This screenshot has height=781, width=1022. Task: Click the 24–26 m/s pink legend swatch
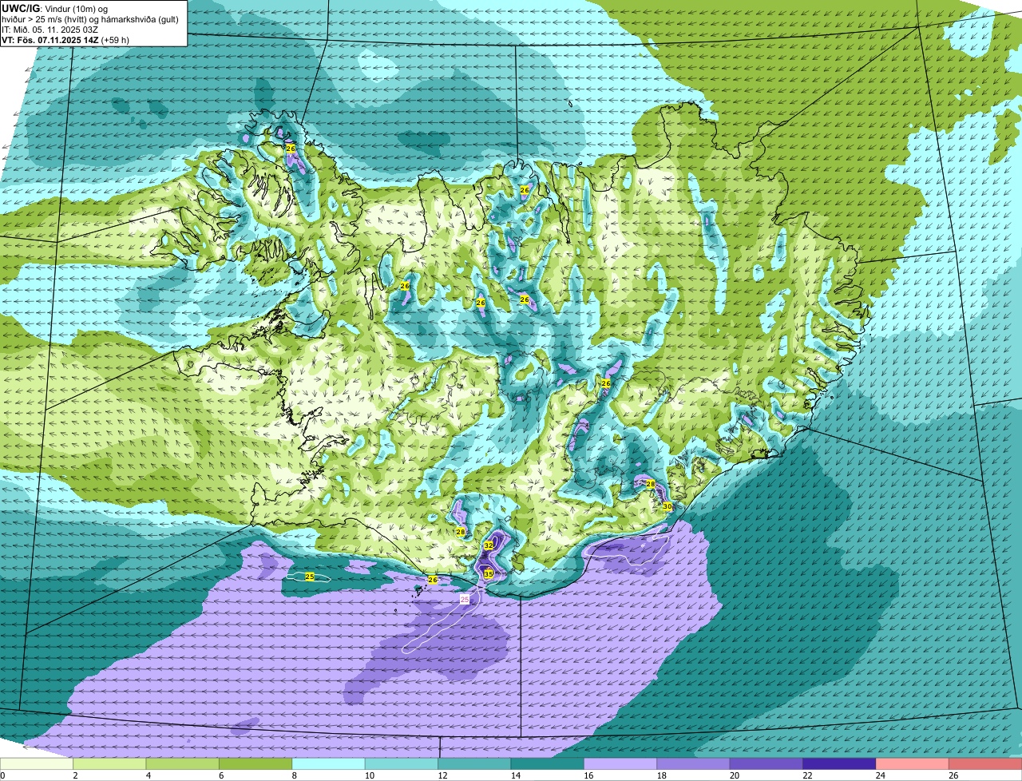pos(913,764)
